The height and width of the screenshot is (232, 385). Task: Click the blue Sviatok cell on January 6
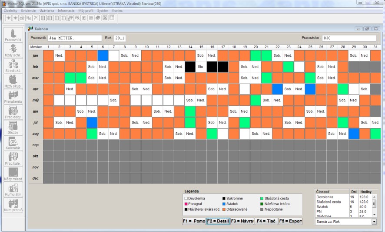(x=103, y=56)
